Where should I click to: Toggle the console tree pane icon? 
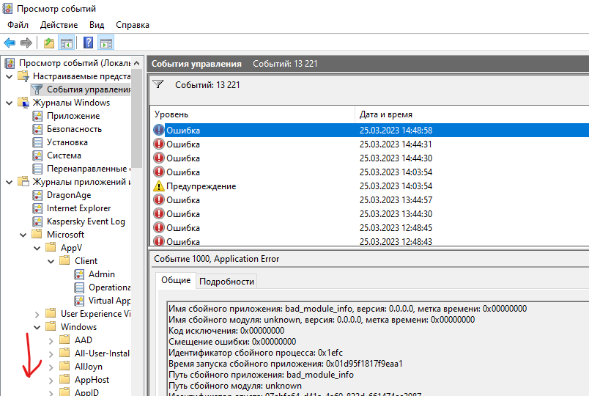[67, 43]
